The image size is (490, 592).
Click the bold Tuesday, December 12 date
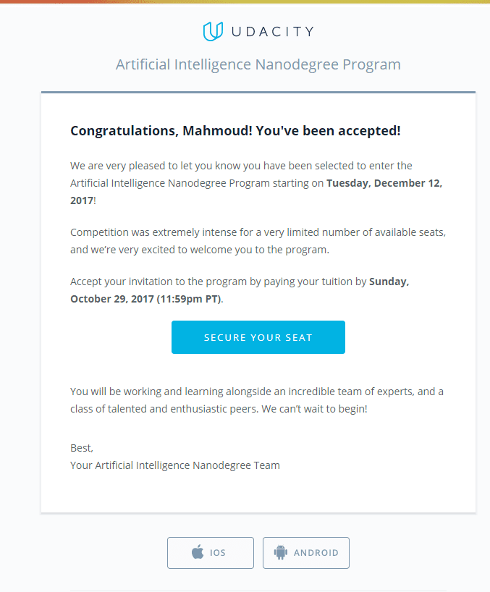[384, 183]
